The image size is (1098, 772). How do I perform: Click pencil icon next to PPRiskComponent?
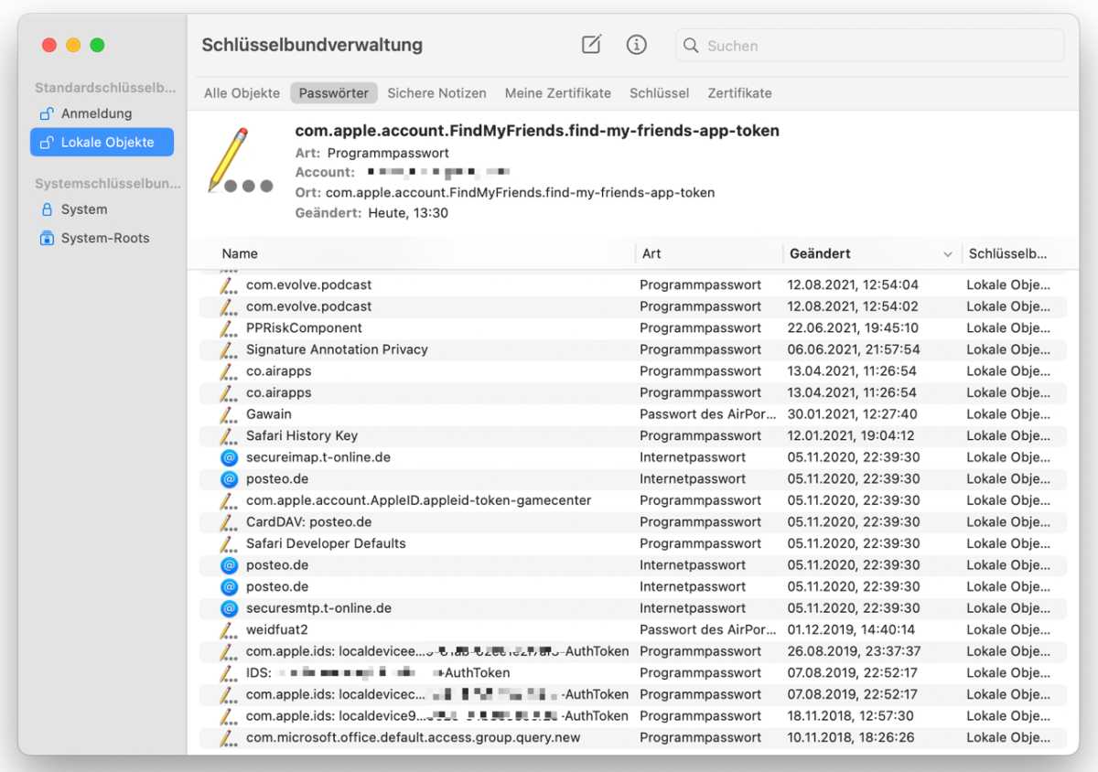[229, 327]
